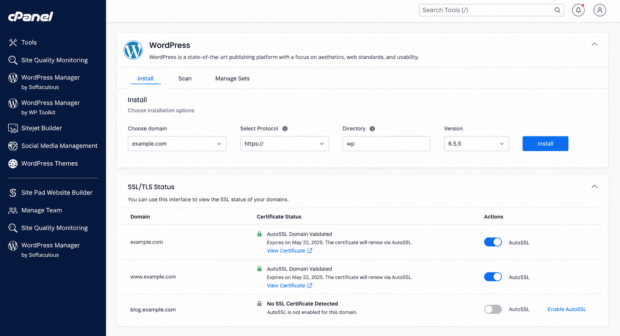620x336 pixels.
Task: Click gray lock icon for blog.example.com
Action: click(259, 304)
